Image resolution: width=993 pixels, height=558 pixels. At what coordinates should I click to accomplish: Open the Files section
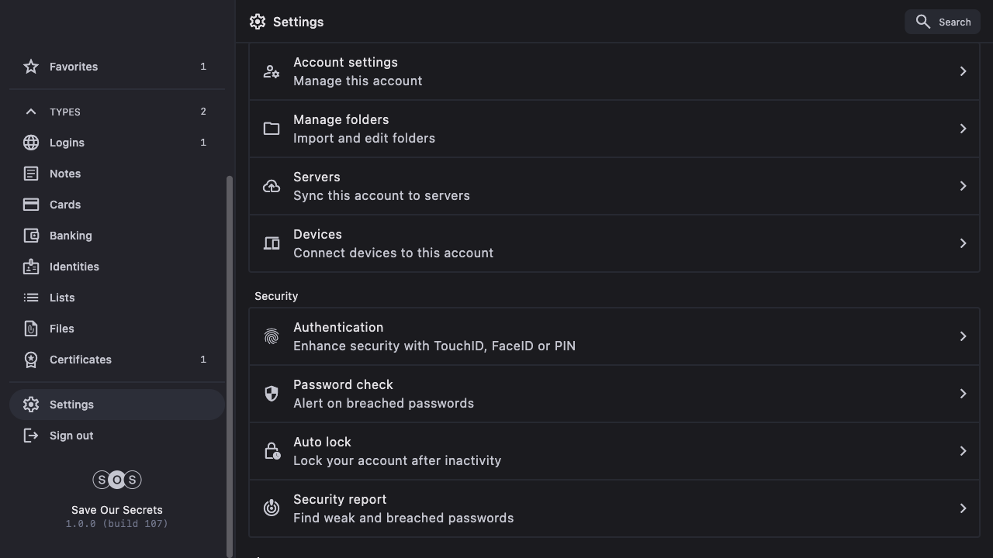(62, 329)
